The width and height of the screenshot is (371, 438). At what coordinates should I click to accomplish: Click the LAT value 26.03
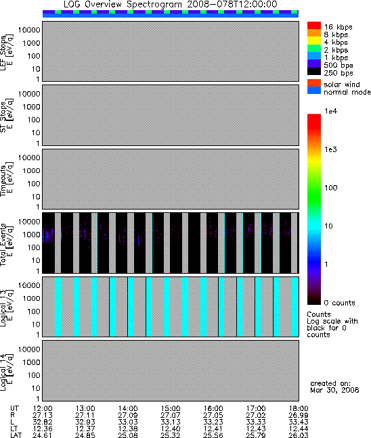tap(299, 435)
